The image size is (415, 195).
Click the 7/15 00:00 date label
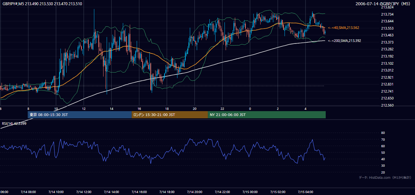[250, 192]
